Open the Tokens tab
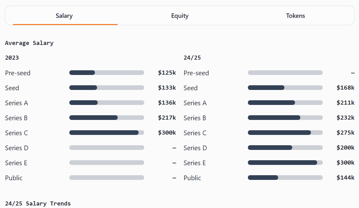Screen dimensions: 359x208 tap(295, 16)
